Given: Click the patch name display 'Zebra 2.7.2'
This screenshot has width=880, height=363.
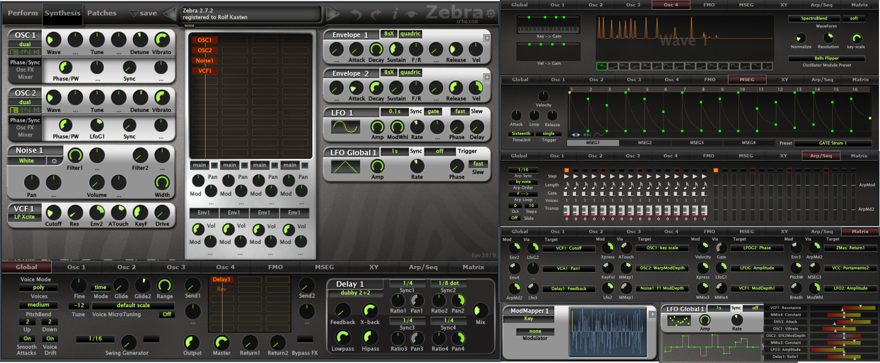Looking at the screenshot, I should (251, 14).
